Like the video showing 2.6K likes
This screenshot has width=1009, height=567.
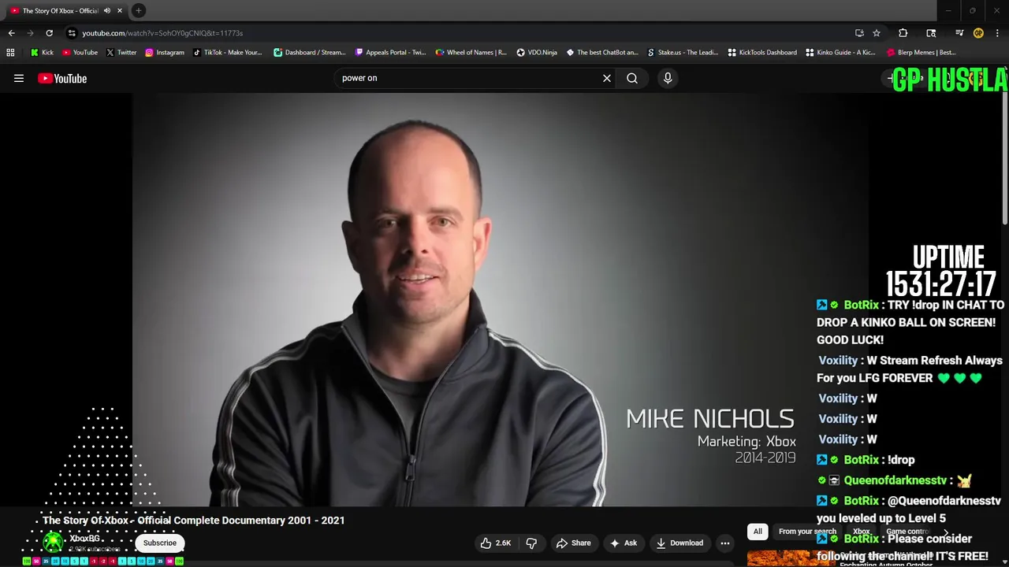coord(496,543)
